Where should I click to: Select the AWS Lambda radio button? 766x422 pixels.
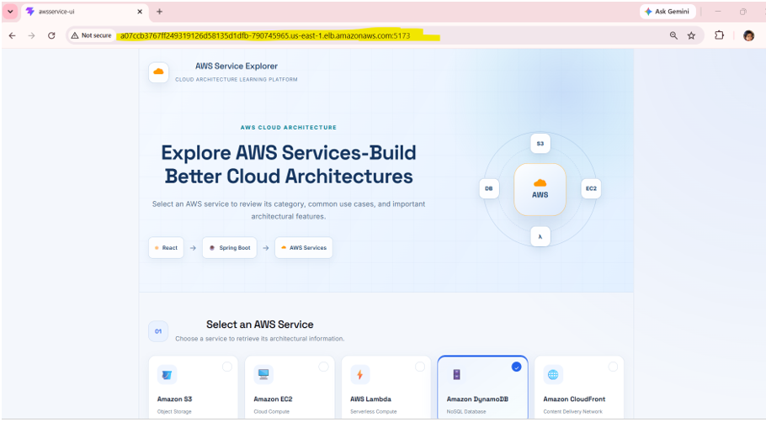click(420, 367)
